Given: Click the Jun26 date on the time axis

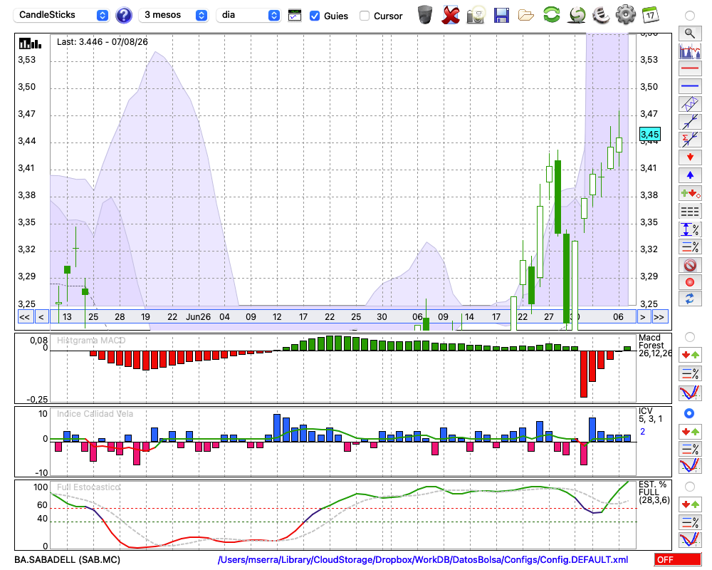Looking at the screenshot, I should [x=199, y=317].
